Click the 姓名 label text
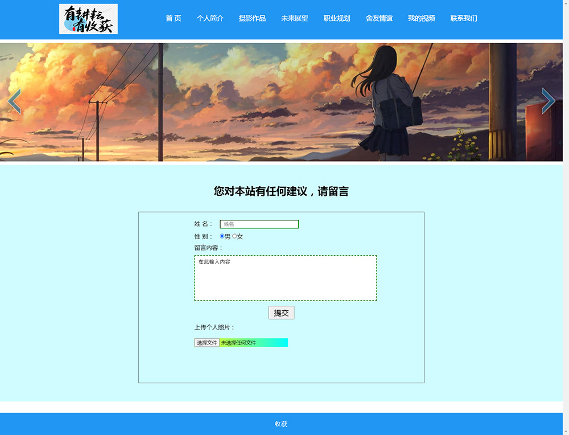 click(203, 224)
